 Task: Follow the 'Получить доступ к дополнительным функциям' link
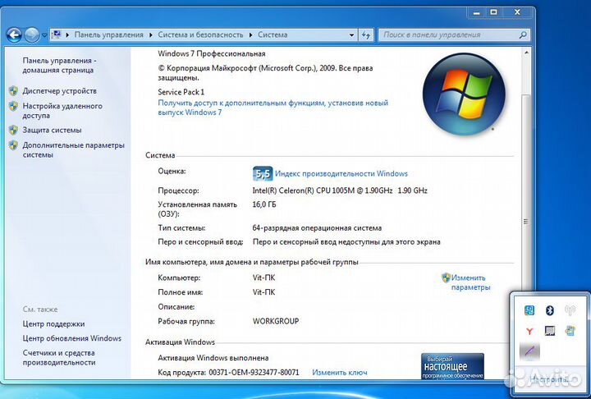click(x=273, y=108)
